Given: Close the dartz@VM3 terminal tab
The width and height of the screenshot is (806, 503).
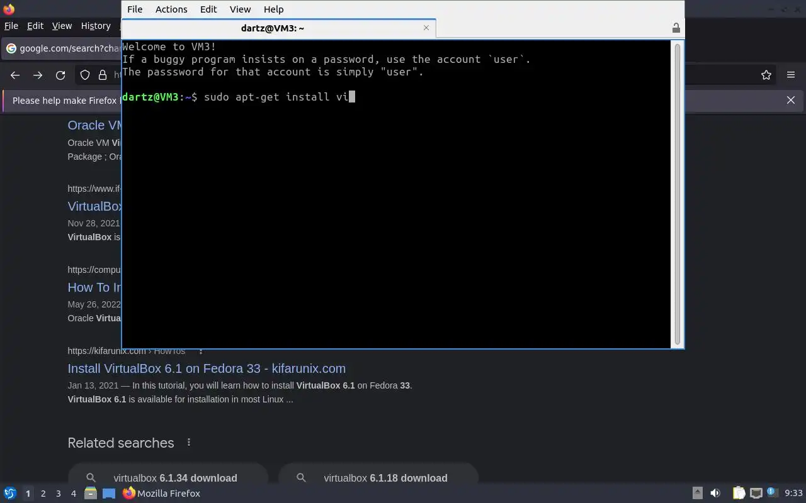Looking at the screenshot, I should coord(426,28).
